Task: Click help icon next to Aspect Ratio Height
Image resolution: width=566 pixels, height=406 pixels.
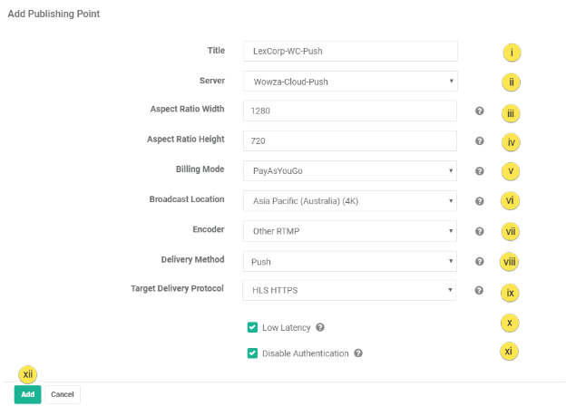Action: click(x=479, y=140)
